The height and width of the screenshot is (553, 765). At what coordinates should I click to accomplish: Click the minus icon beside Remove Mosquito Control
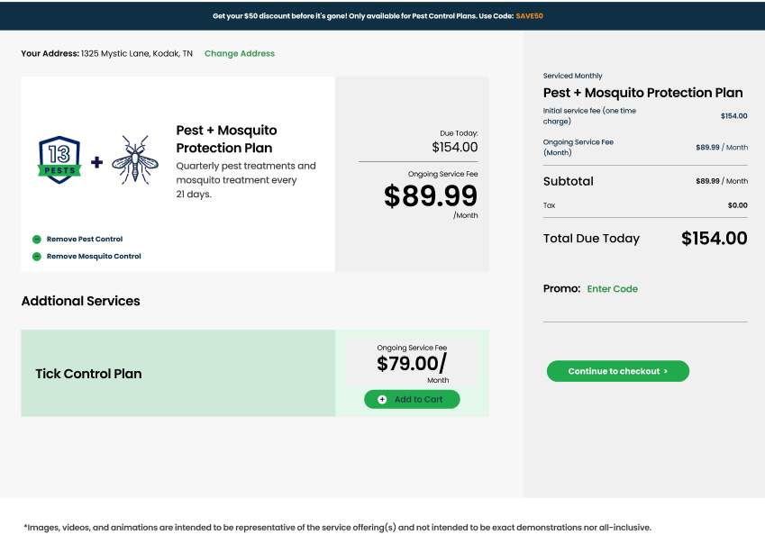37,257
